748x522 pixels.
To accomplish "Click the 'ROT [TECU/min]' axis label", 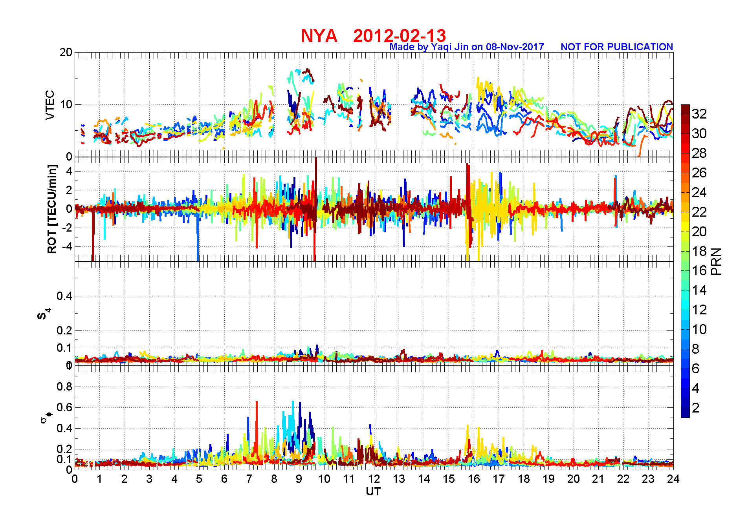I will [52, 209].
